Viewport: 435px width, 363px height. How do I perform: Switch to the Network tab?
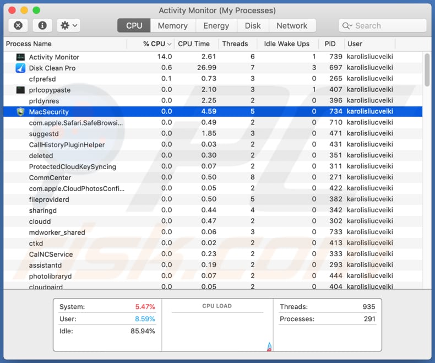pyautogui.click(x=292, y=25)
